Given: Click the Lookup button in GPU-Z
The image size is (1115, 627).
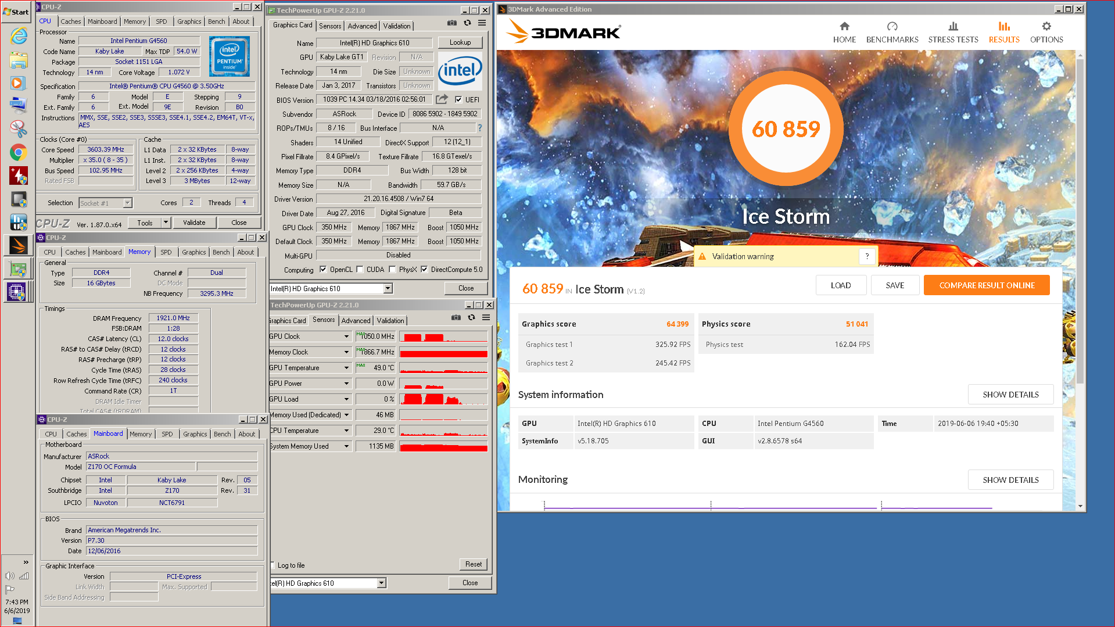Looking at the screenshot, I should coord(460,42).
